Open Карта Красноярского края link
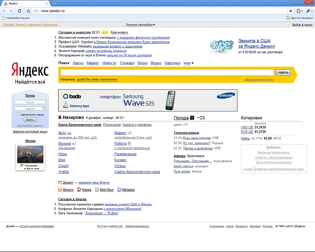The width and height of the screenshot is (315, 252). 80,124
